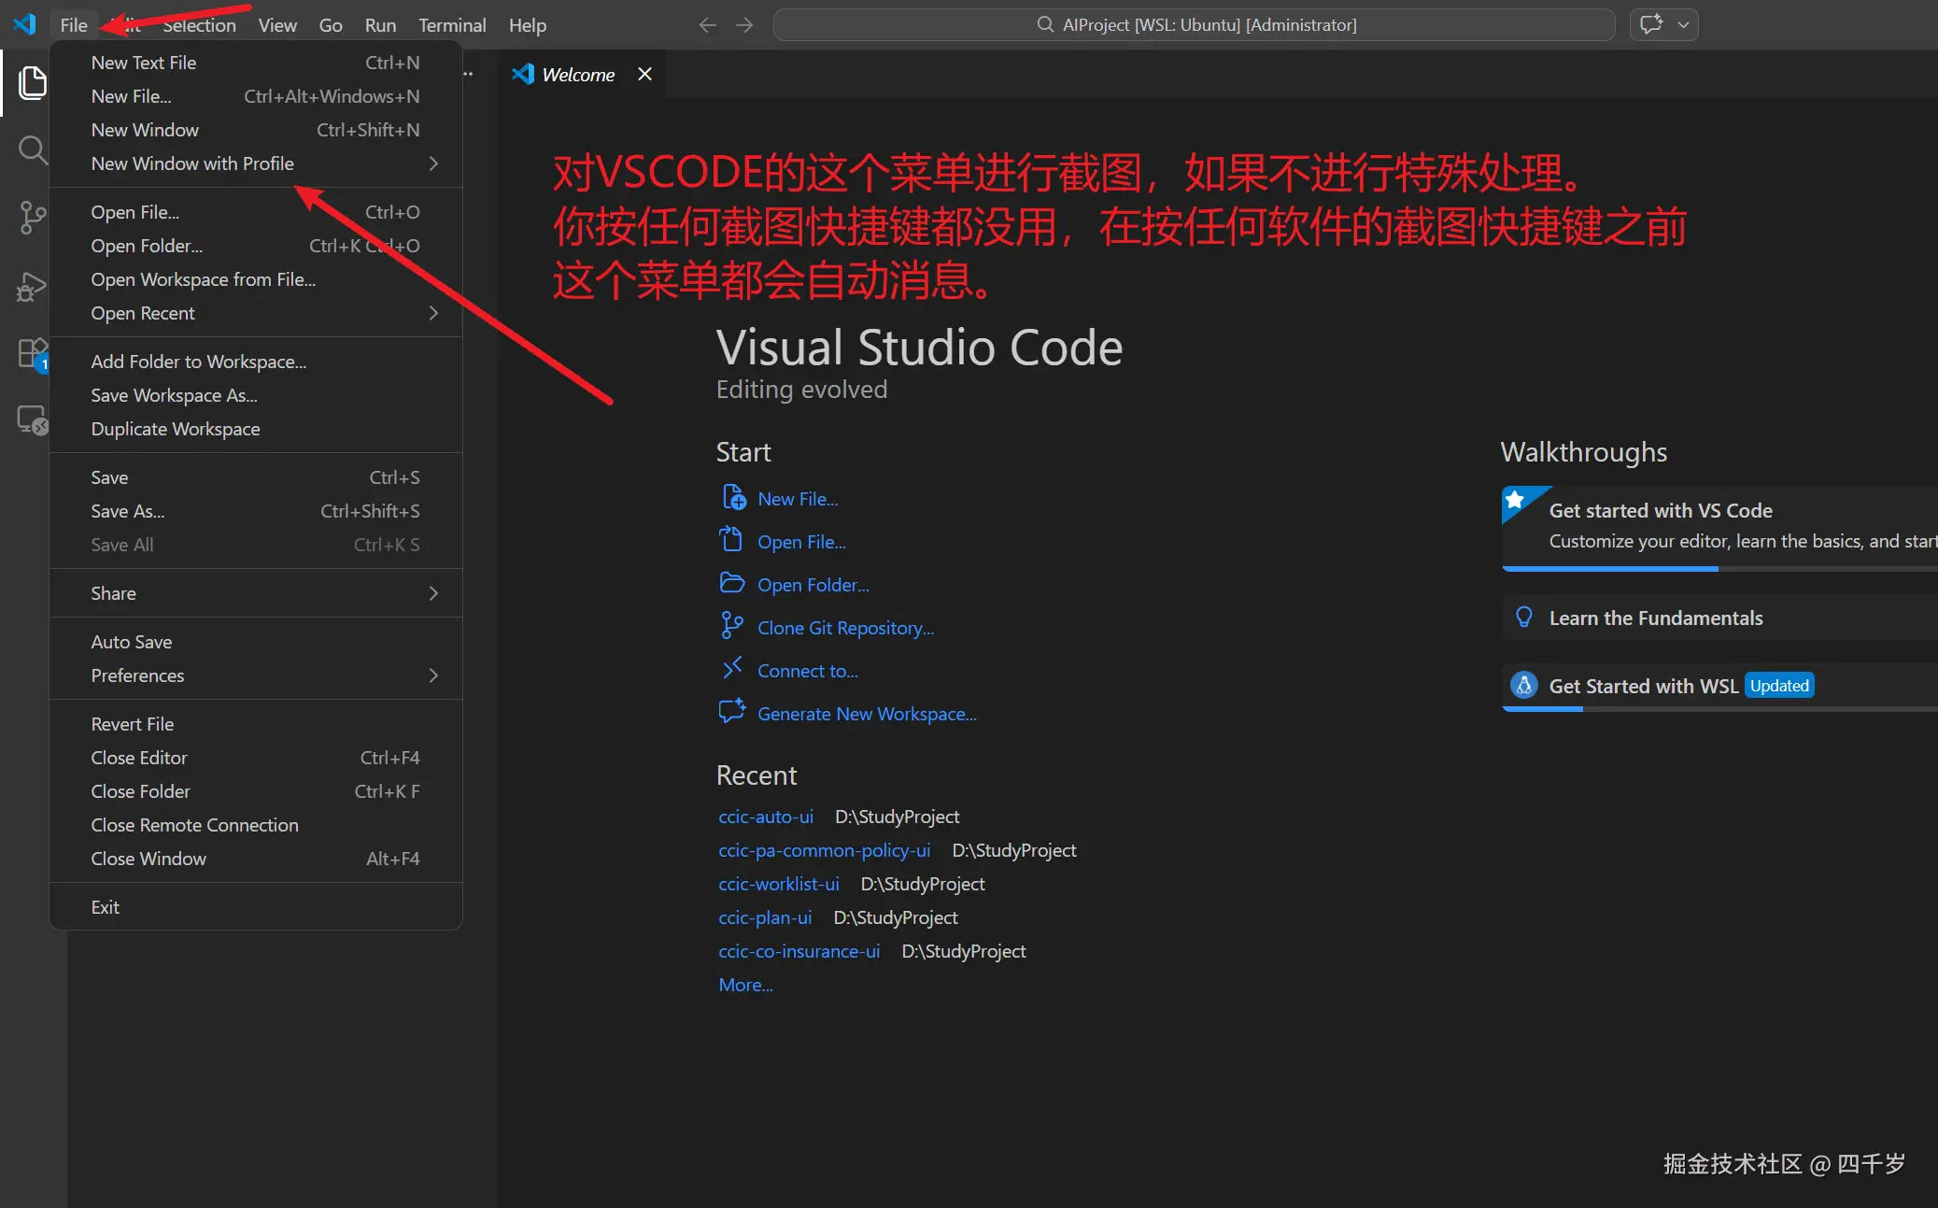Open the Terminal menu
The width and height of the screenshot is (1938, 1208).
tap(452, 25)
